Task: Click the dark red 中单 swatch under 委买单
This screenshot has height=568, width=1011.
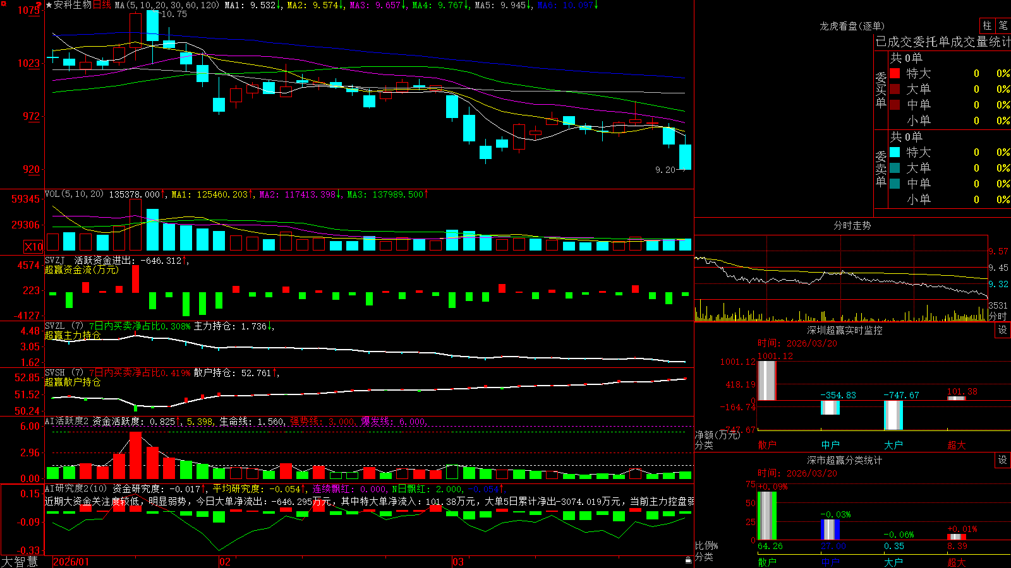Action: [x=895, y=104]
